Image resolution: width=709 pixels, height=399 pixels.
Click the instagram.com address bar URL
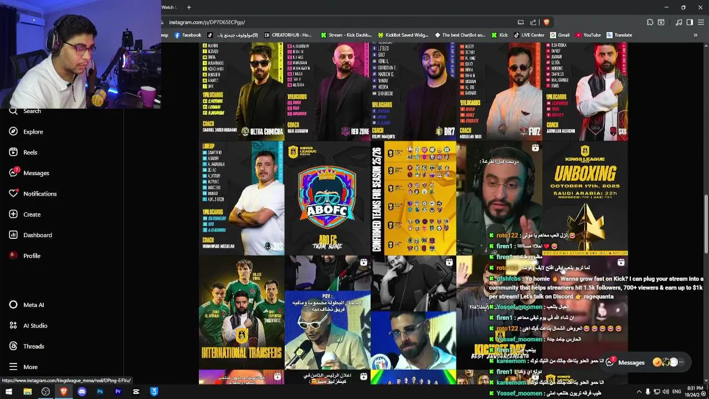pyautogui.click(x=207, y=22)
